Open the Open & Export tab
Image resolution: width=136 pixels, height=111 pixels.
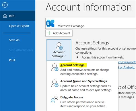(x=18, y=26)
